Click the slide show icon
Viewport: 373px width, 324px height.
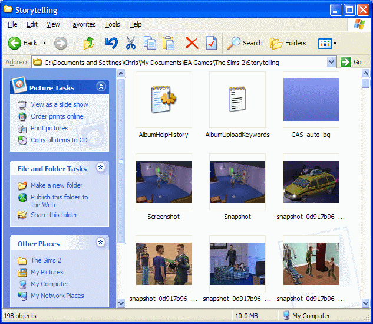click(22, 105)
